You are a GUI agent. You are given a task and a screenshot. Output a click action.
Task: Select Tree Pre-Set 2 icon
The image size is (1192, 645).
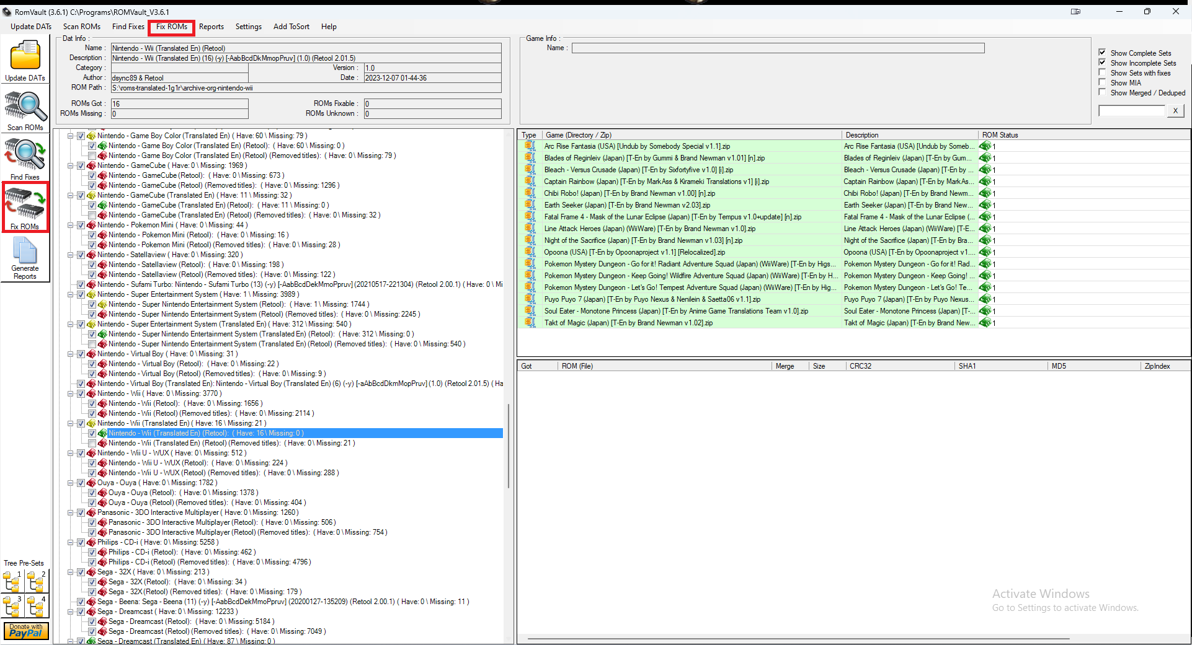pos(37,582)
